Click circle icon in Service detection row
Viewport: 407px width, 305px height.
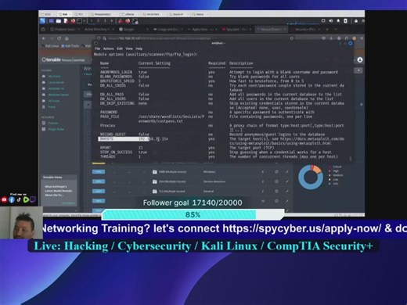pos(276,181)
